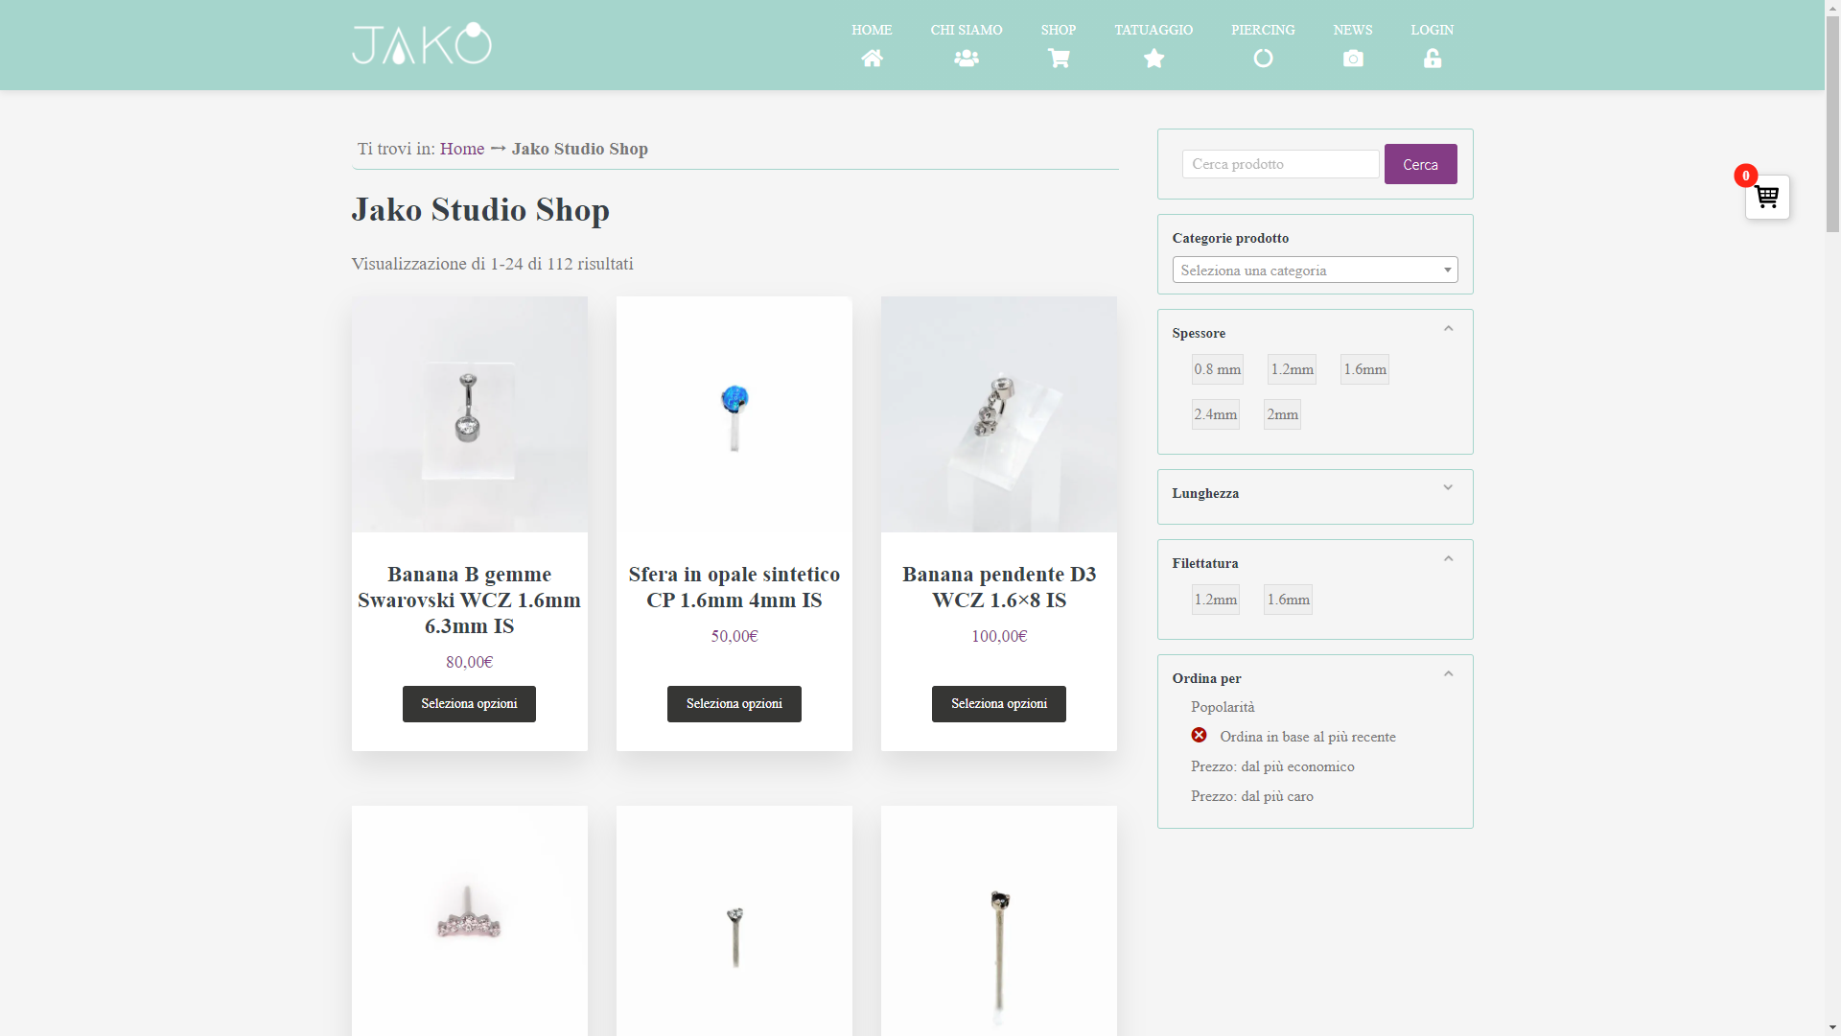Screen dimensions: 1841x1036
Task: Click the Banana B gemme product image
Action: pos(469,414)
